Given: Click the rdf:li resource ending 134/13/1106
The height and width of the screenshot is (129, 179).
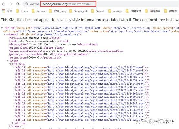Looking at the screenshot, I should [82, 110].
